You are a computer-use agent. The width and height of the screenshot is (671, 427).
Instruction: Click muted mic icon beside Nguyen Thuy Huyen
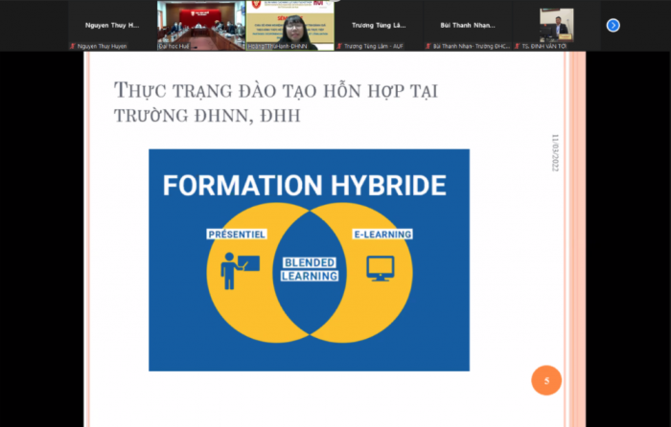[x=72, y=46]
